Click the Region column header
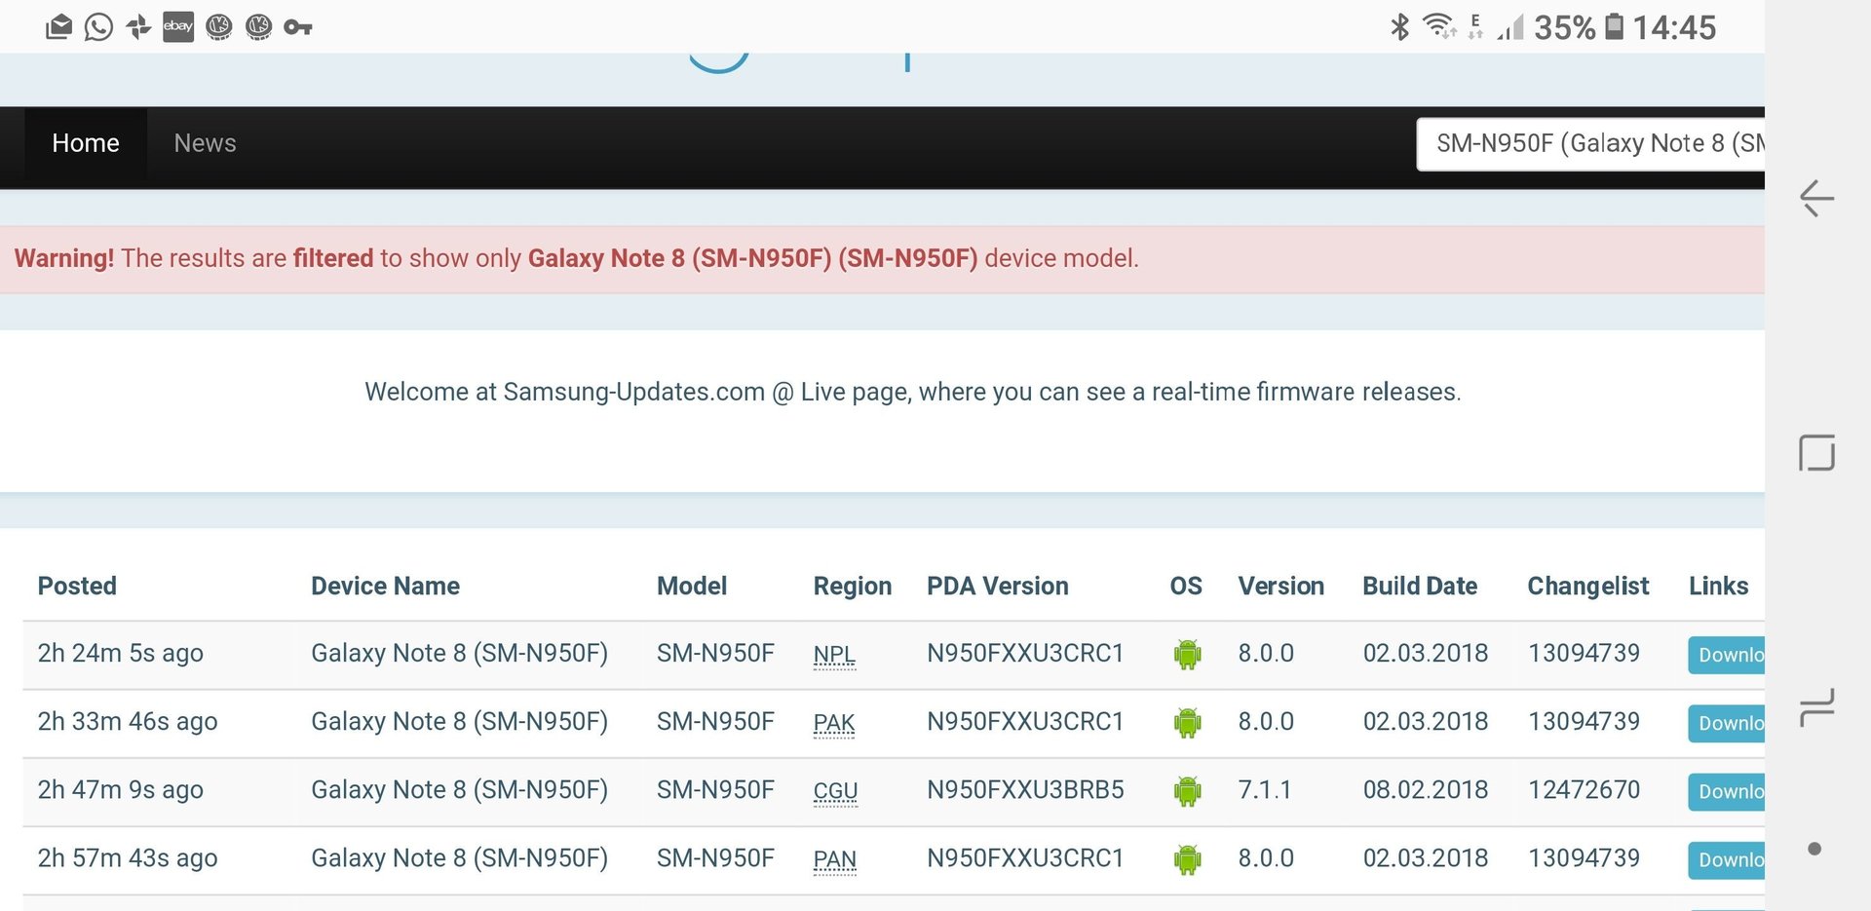 click(853, 586)
